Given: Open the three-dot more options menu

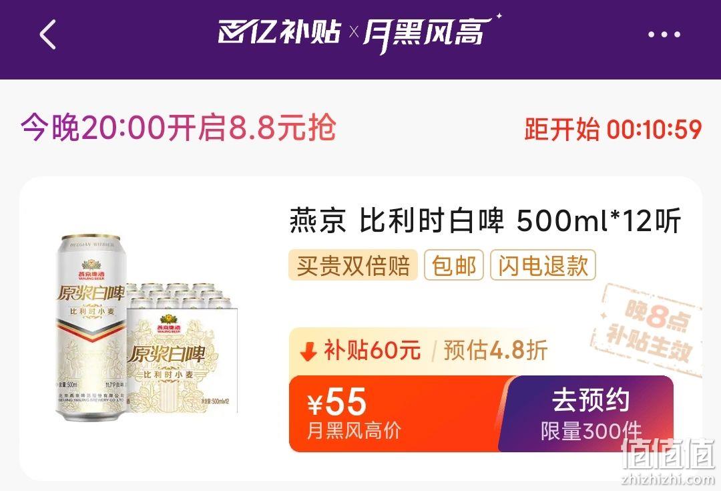Looking at the screenshot, I should click(x=664, y=35).
